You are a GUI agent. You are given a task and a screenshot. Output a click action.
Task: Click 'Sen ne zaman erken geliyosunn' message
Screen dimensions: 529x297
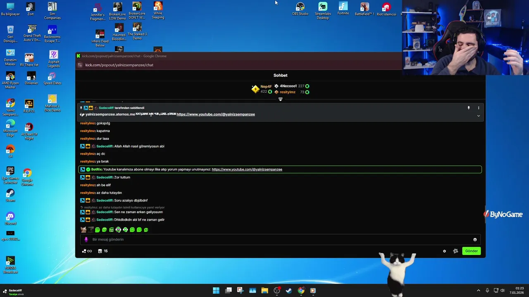138,212
